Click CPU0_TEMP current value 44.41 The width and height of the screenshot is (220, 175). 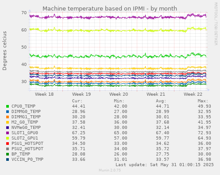[x=79, y=106]
